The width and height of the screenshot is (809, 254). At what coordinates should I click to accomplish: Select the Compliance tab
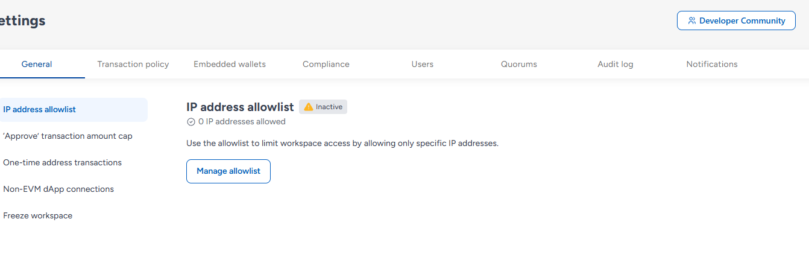click(x=326, y=64)
